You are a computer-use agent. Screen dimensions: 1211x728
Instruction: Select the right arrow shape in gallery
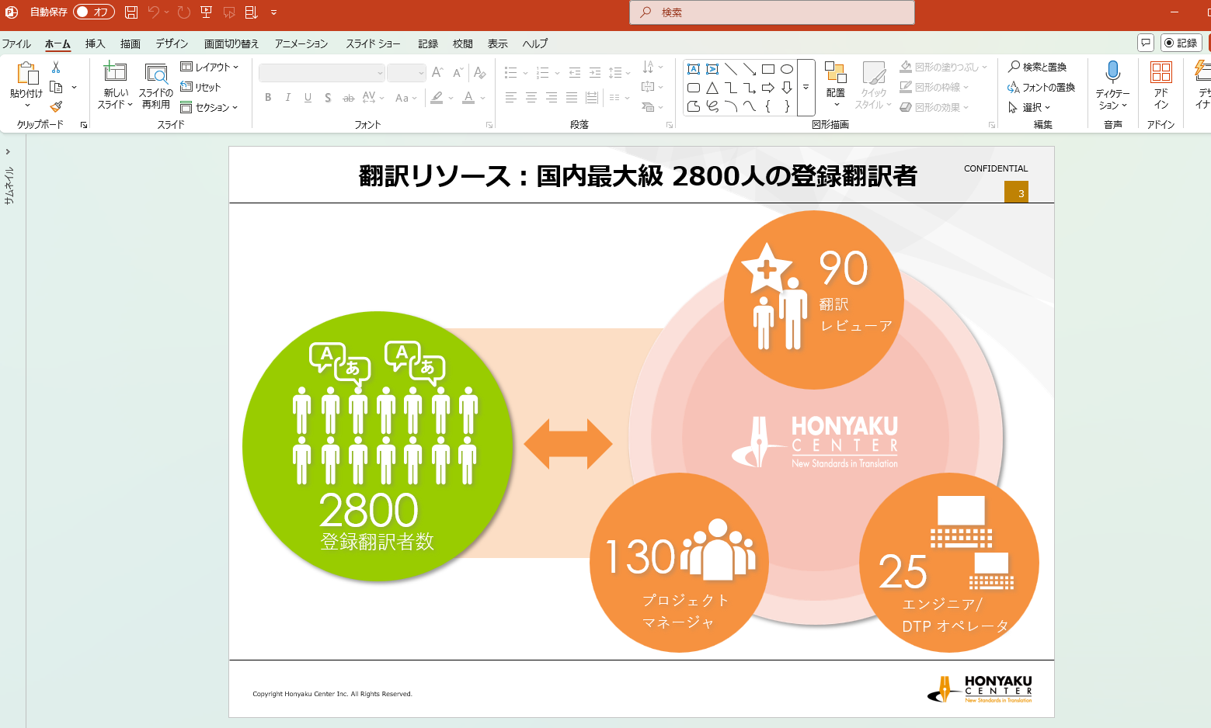(x=768, y=88)
